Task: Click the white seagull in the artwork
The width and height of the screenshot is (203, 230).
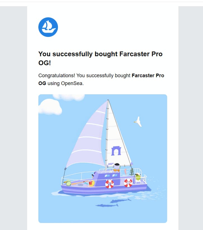Action: click(138, 121)
